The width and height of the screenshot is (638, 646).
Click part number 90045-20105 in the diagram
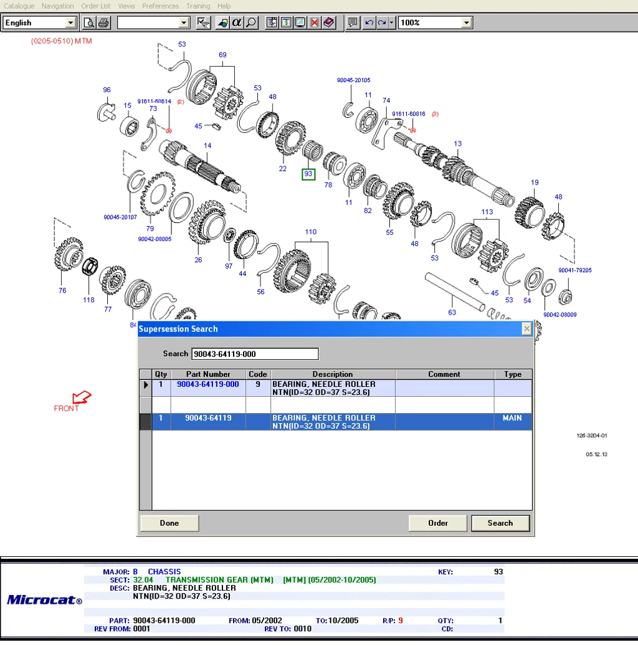click(x=354, y=80)
